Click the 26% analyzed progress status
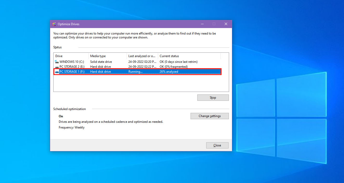This screenshot has height=183, width=344. [169, 71]
